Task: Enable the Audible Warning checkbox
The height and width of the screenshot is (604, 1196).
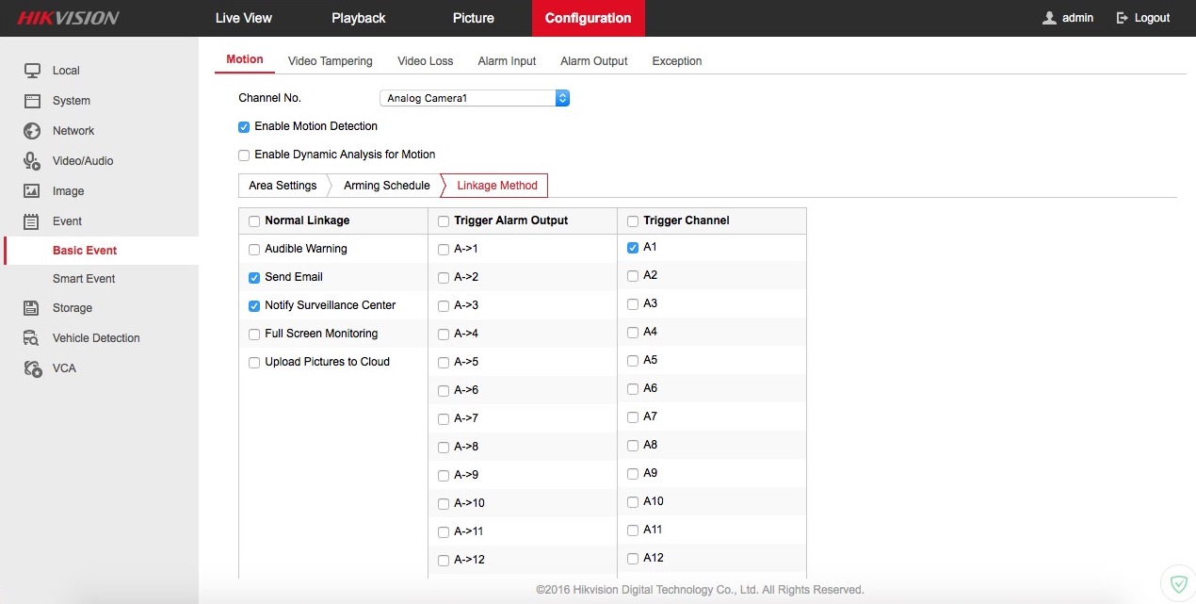Action: tap(254, 250)
